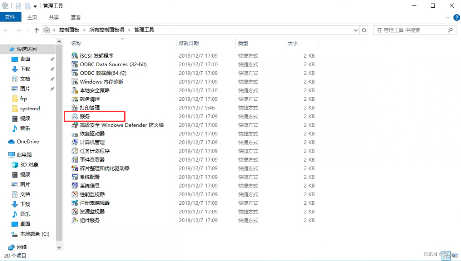
Task: Open the 文件 menu
Action: (11, 17)
